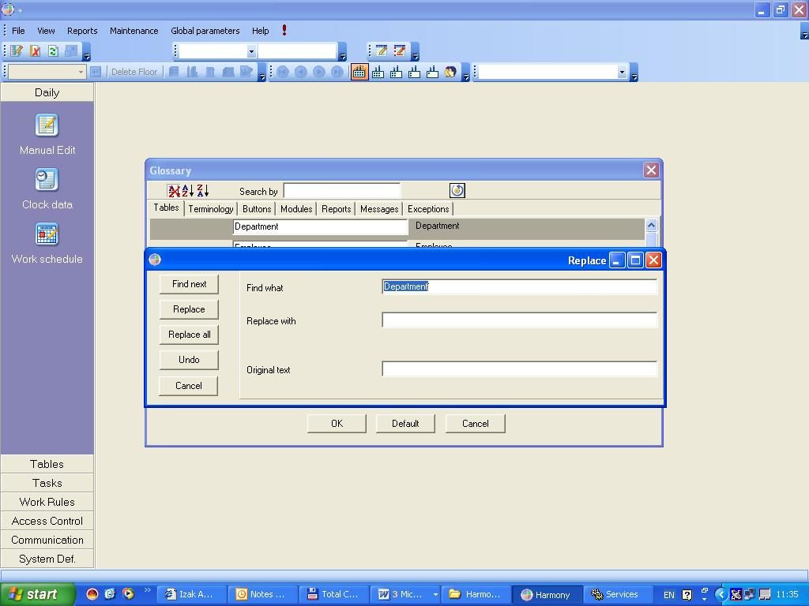Click the red exclamation mark in menu bar
This screenshot has height=606, width=809.
pyautogui.click(x=284, y=31)
